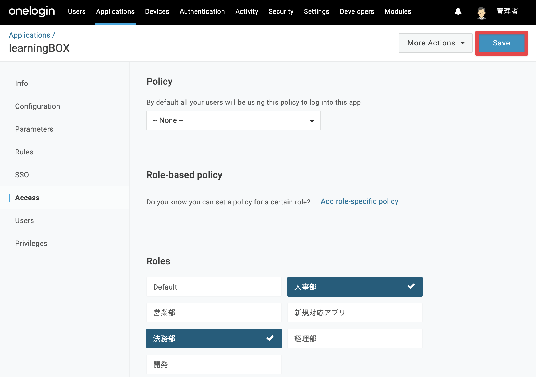This screenshot has height=377, width=536.
Task: Click the Policy section heading
Action: coord(159,82)
